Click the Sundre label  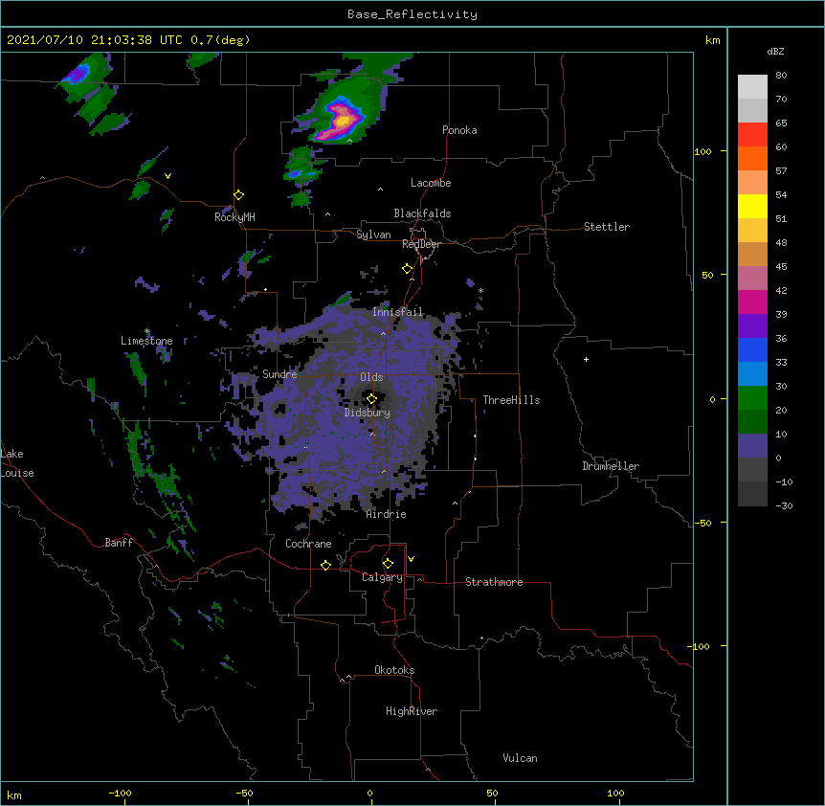(279, 374)
